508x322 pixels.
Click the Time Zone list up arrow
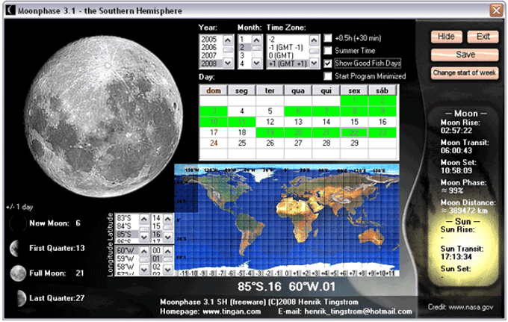[x=314, y=40]
